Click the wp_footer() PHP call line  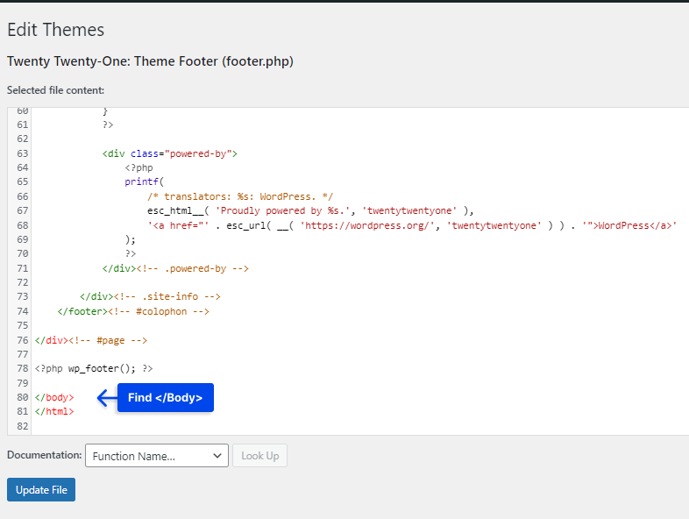point(94,368)
